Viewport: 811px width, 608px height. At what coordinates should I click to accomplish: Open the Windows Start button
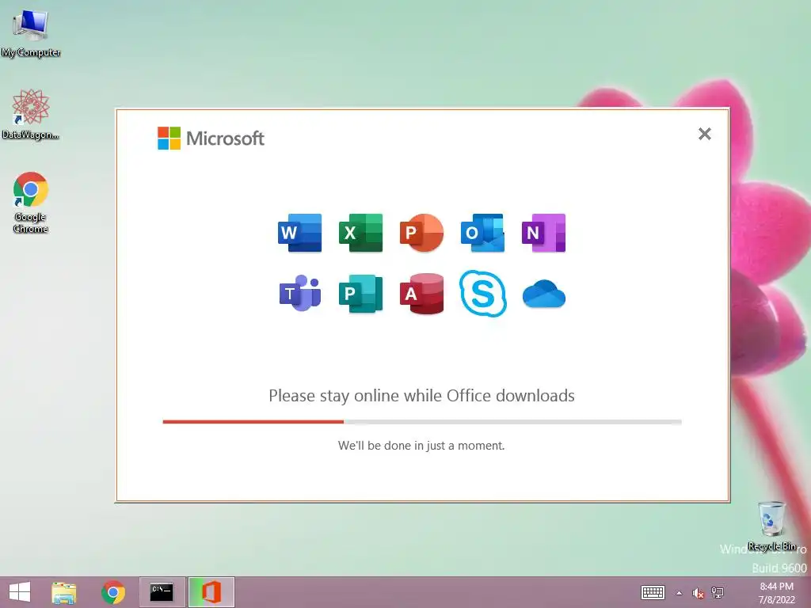(x=20, y=592)
